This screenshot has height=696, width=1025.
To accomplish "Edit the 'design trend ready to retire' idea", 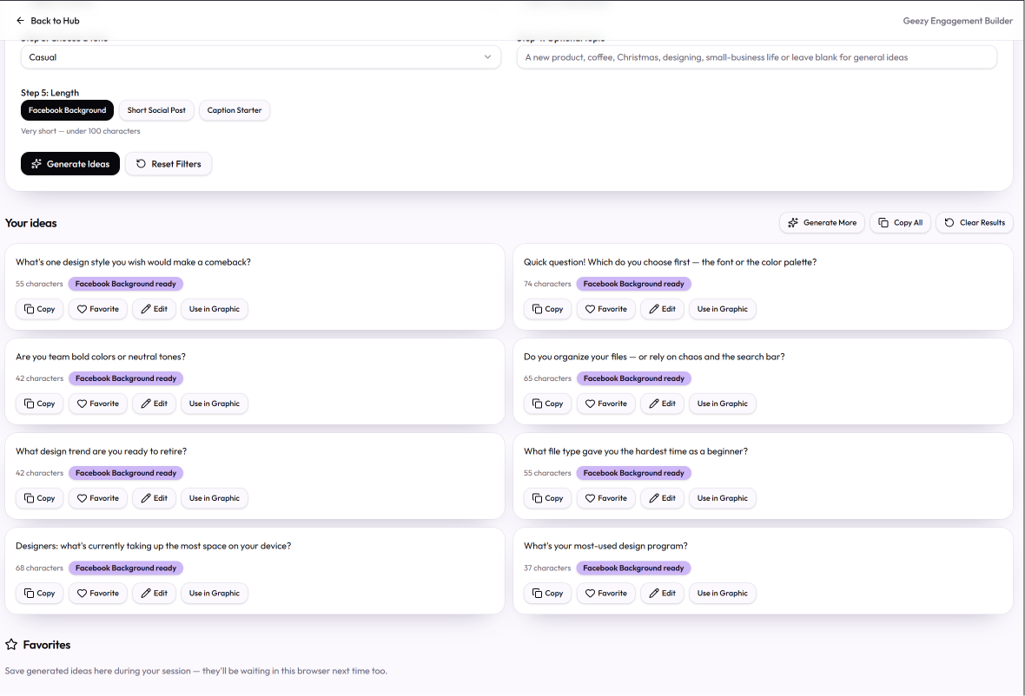I will pyautogui.click(x=155, y=498).
